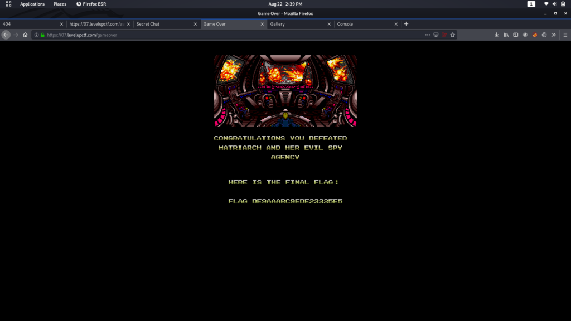Close the Gallery tab

tap(329, 24)
